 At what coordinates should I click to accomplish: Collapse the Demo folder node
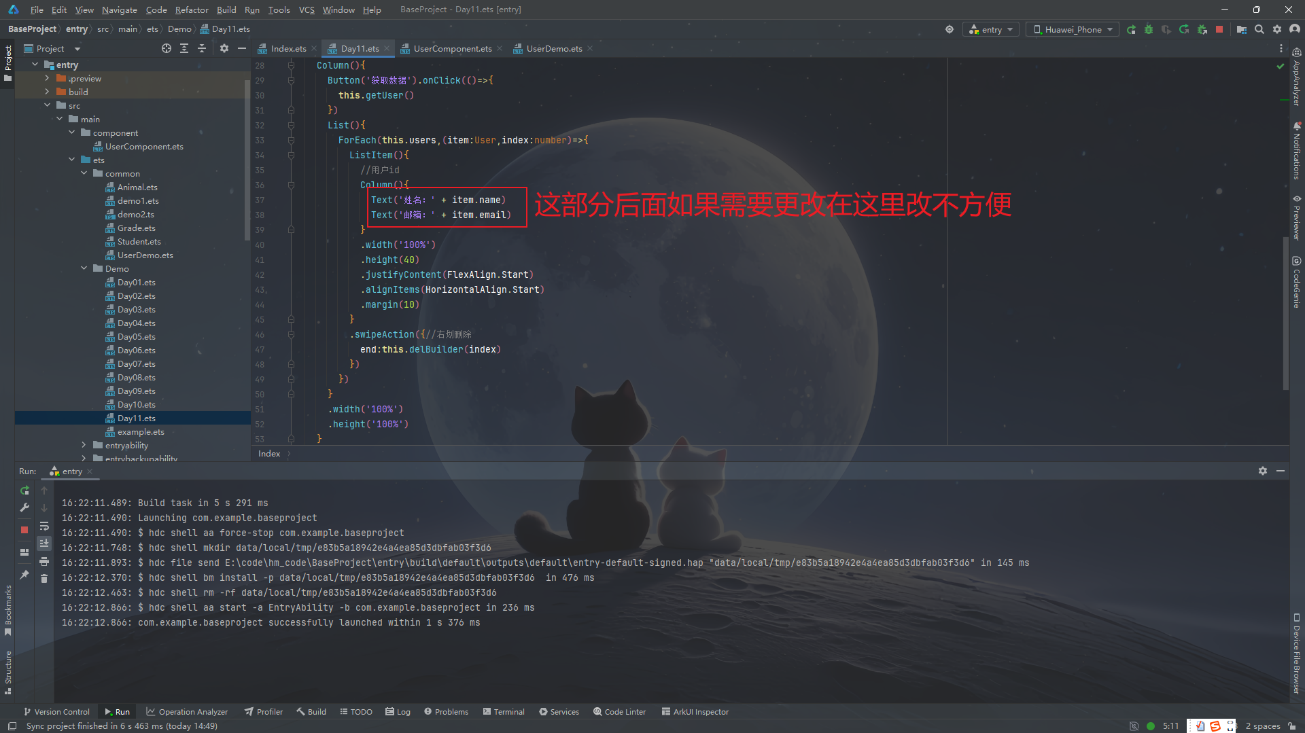(84, 268)
